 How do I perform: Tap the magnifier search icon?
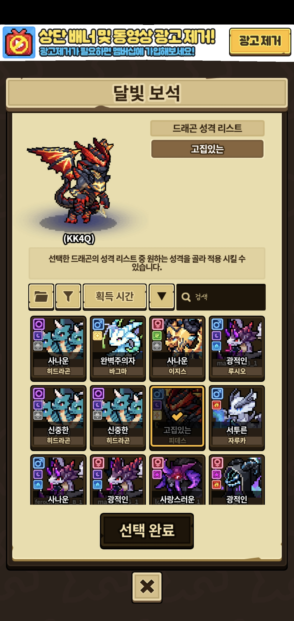click(x=186, y=297)
